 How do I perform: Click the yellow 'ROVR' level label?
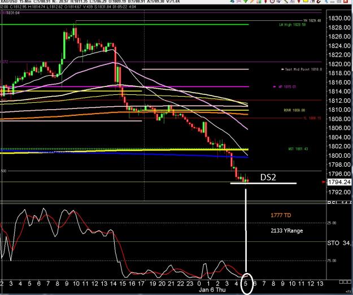pos(294,110)
